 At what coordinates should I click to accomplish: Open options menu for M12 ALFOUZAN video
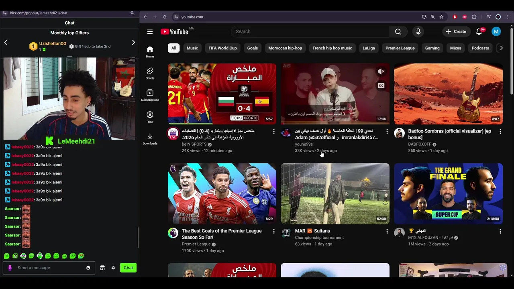(x=500, y=231)
